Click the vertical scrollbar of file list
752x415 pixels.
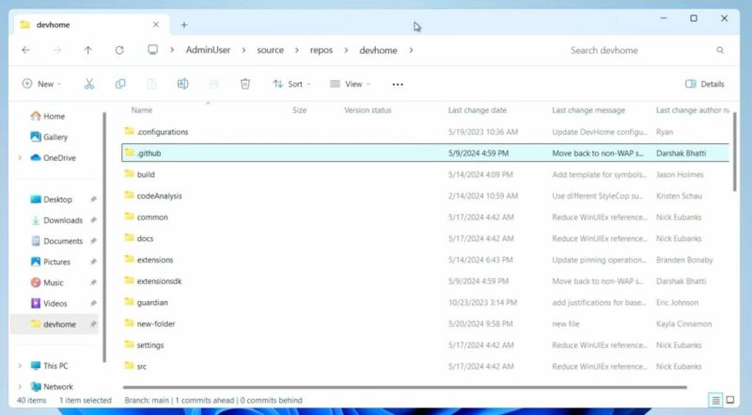click(x=734, y=152)
